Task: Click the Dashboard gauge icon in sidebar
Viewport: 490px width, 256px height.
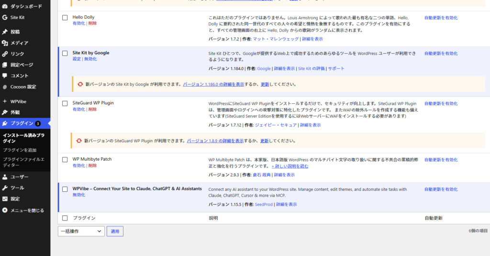Action: point(5,6)
